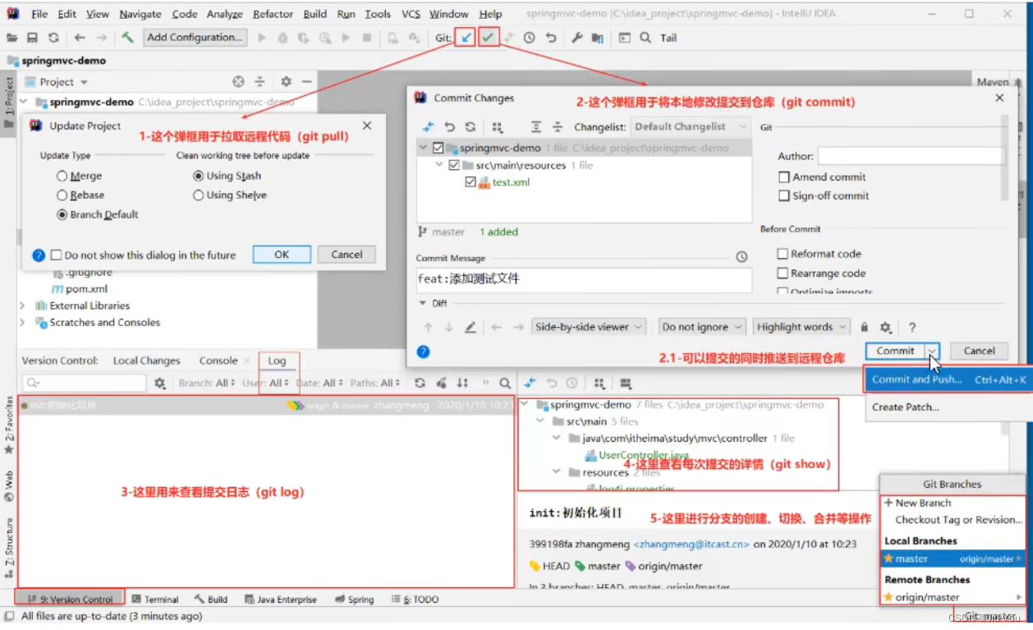Click the back navigation arrow
The image size is (1033, 630).
[80, 37]
